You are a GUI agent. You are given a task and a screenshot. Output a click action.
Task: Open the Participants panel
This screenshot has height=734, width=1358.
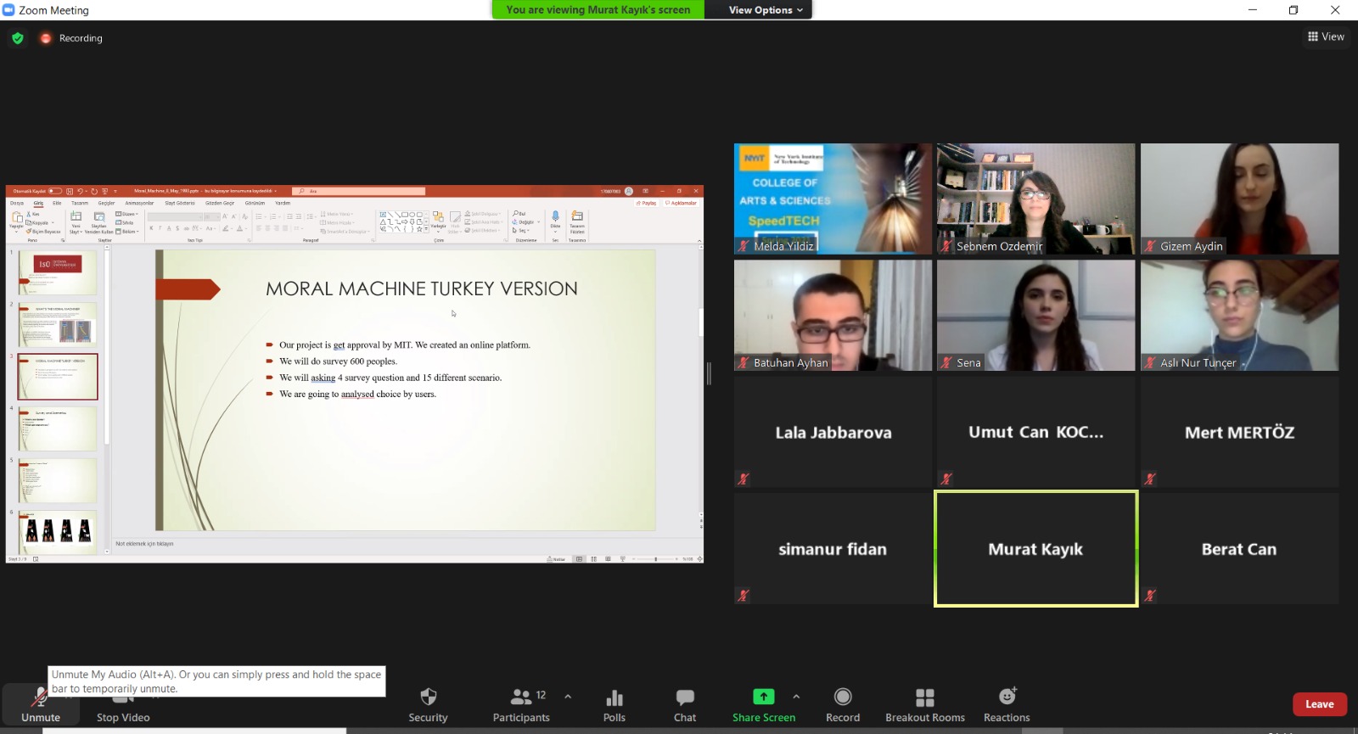pyautogui.click(x=521, y=698)
